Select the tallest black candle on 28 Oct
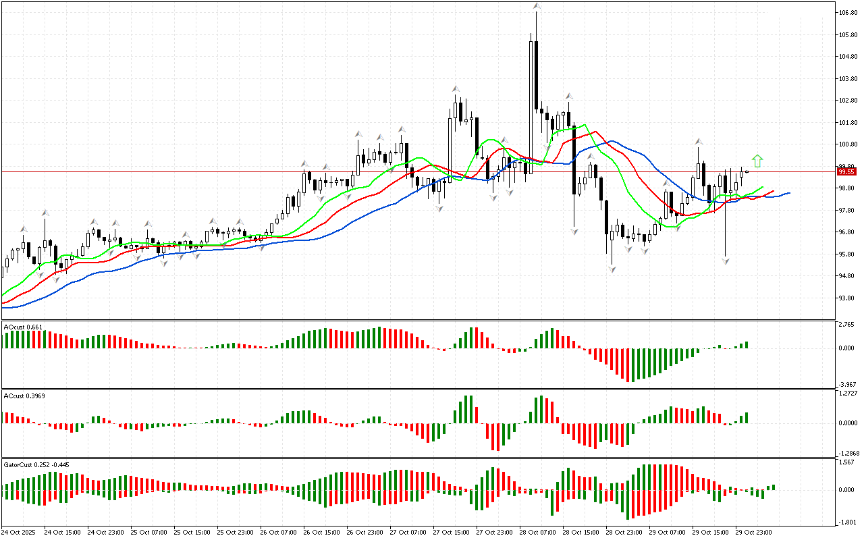864x540 pixels. tap(536, 74)
